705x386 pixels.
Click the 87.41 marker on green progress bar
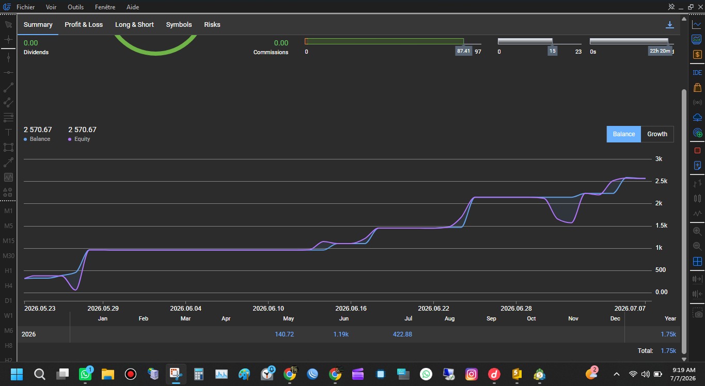click(x=463, y=51)
